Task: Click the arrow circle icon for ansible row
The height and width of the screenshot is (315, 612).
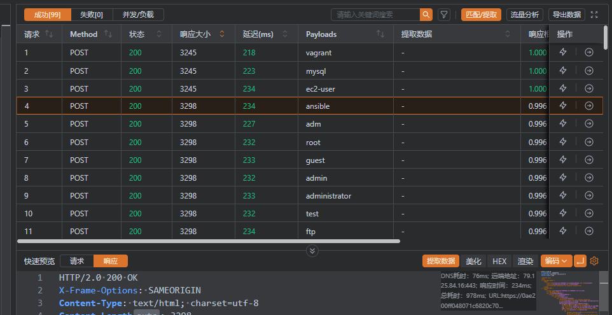Action: [x=588, y=106]
